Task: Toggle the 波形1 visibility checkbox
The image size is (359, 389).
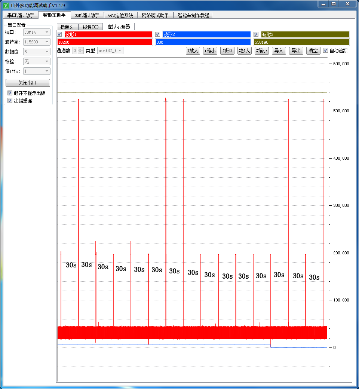Action: click(x=59, y=34)
